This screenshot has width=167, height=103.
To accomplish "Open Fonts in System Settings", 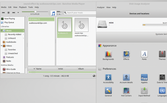I will (x=144, y=56).
